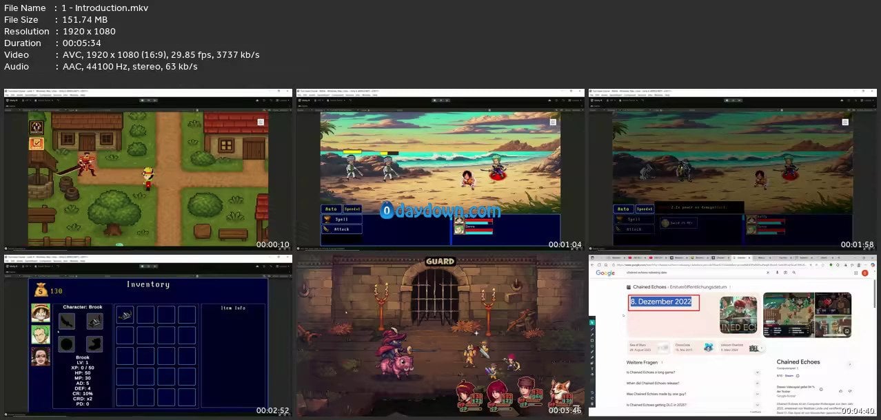Viewport: 881px width, 420px height.
Task: Open the 00:01:04 beach battle thumbnail
Action: tap(440, 169)
